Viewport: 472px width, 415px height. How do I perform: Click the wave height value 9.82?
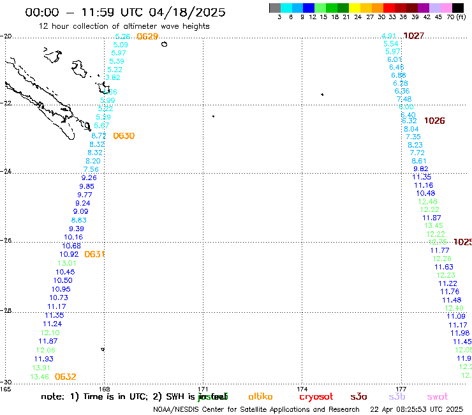coord(421,169)
